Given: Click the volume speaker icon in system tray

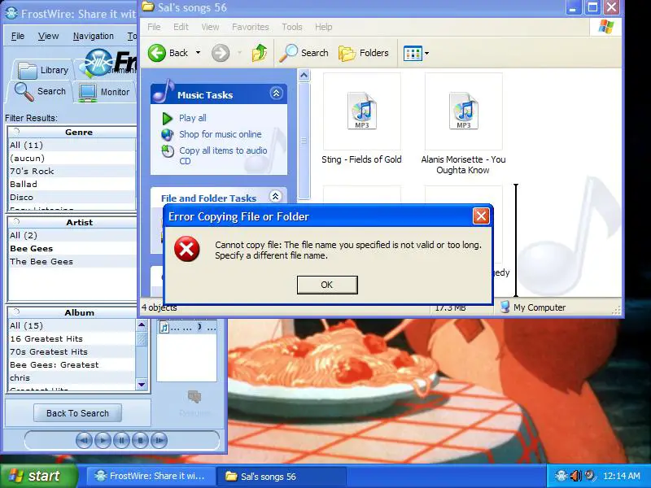Looking at the screenshot, I should [x=575, y=476].
